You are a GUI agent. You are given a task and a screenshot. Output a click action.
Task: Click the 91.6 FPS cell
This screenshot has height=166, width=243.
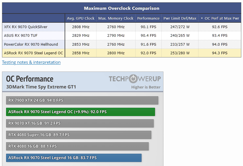tap(148, 44)
